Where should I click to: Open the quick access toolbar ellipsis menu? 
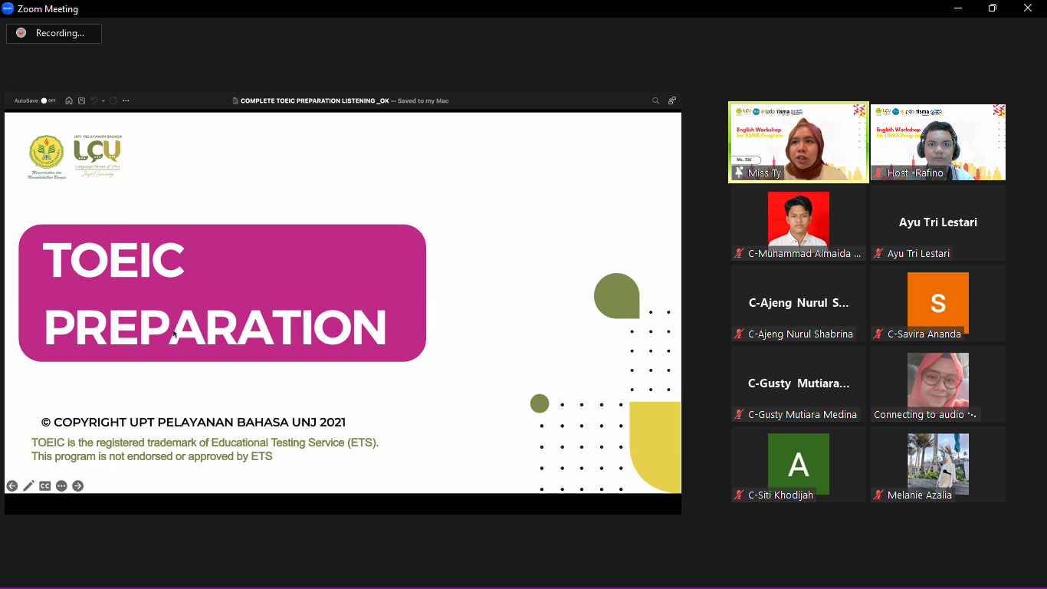[x=126, y=100]
